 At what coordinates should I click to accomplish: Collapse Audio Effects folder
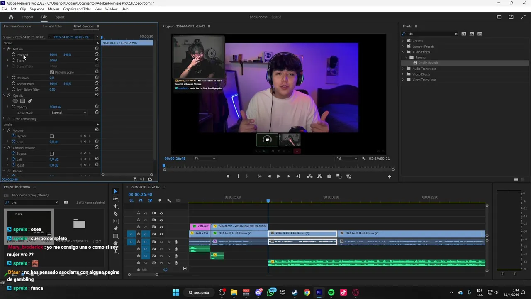403,52
